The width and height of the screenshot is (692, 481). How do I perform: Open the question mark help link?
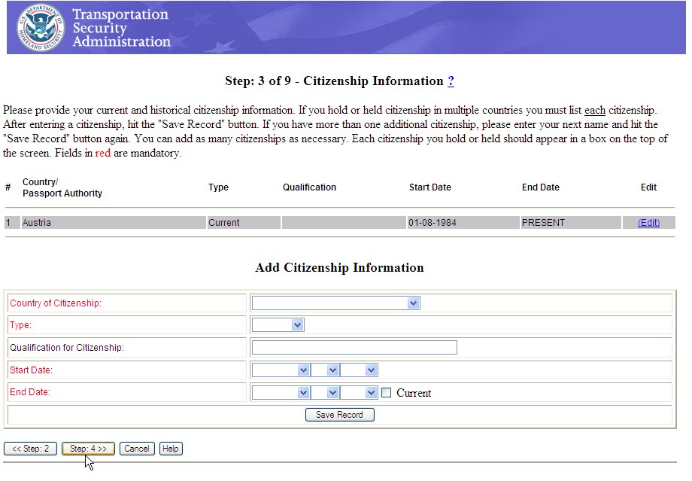pyautogui.click(x=451, y=81)
